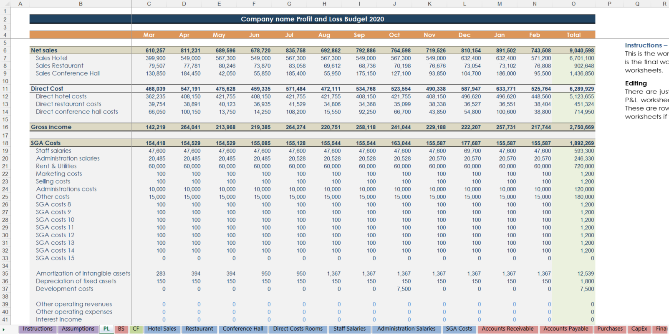669x334 pixels.
Task: Open the Staff Salaries sheet
Action: tap(349, 329)
